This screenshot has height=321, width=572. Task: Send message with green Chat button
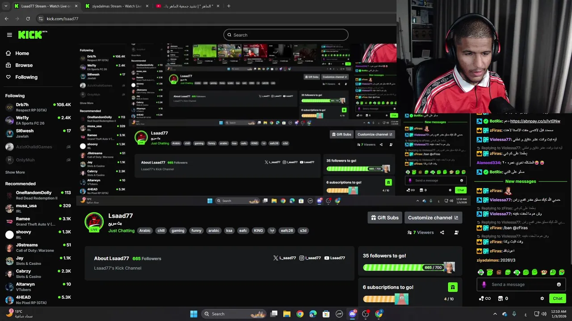point(557,299)
